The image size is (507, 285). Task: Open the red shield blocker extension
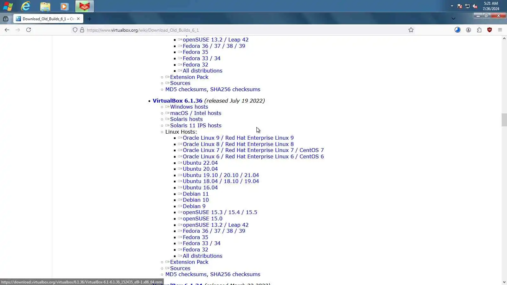[x=490, y=30]
